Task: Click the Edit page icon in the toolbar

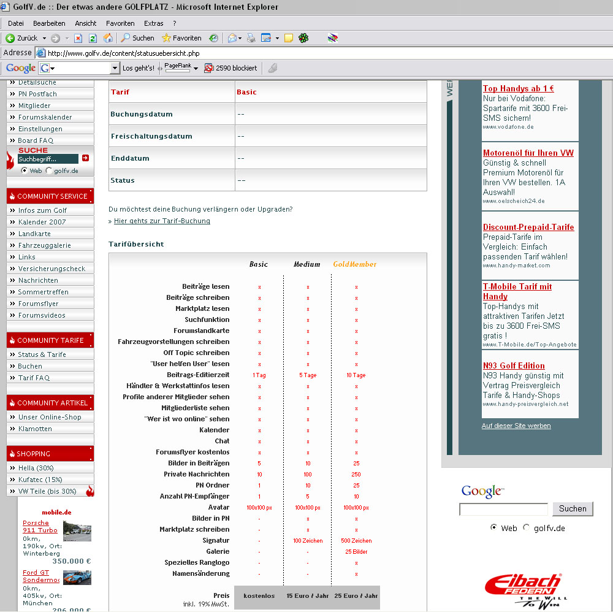Action: coord(266,38)
